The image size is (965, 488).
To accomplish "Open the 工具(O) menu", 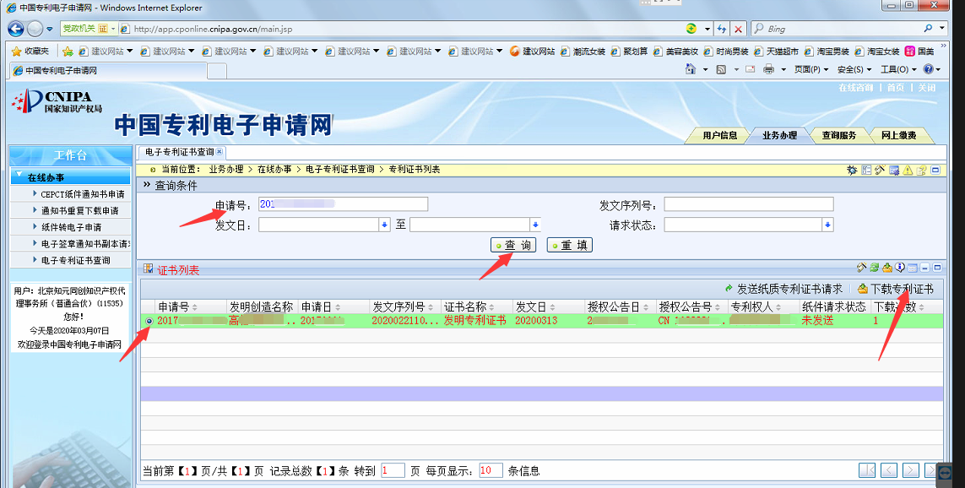I will (x=897, y=69).
